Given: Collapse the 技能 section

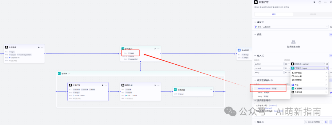Looking at the screenshot, I should pyautogui.click(x=255, y=34).
